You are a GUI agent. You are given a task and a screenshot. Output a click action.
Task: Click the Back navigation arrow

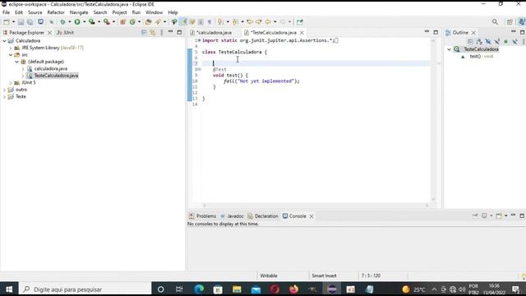pos(268,22)
